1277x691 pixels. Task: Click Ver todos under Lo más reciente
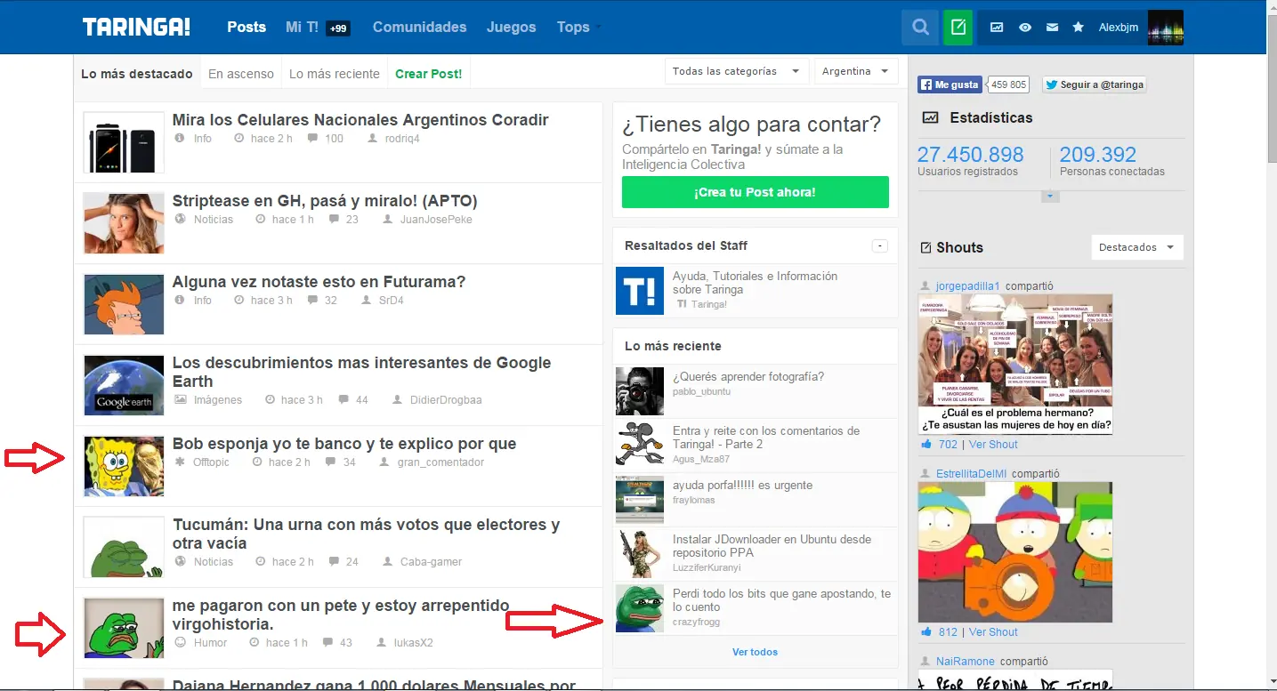755,652
